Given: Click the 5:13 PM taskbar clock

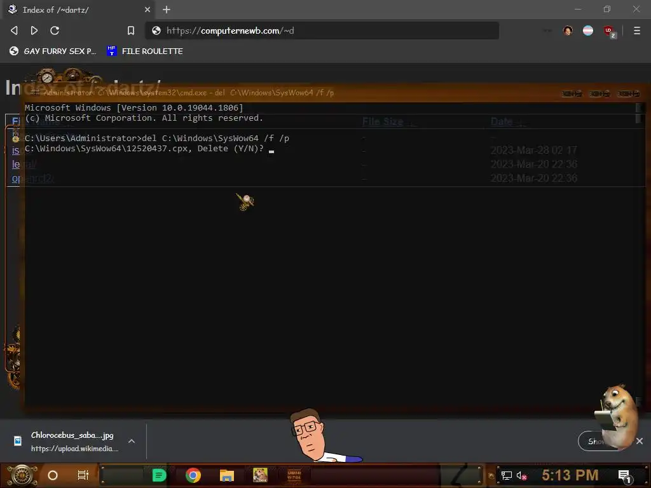Looking at the screenshot, I should pos(570,475).
